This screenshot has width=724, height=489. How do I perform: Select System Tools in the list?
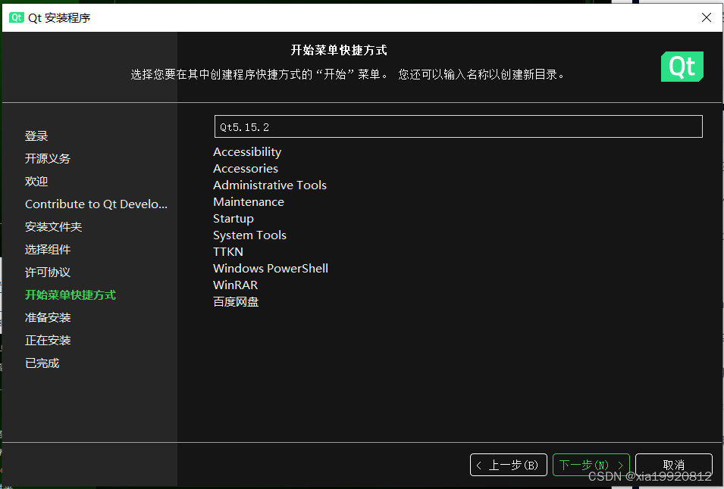(x=249, y=235)
